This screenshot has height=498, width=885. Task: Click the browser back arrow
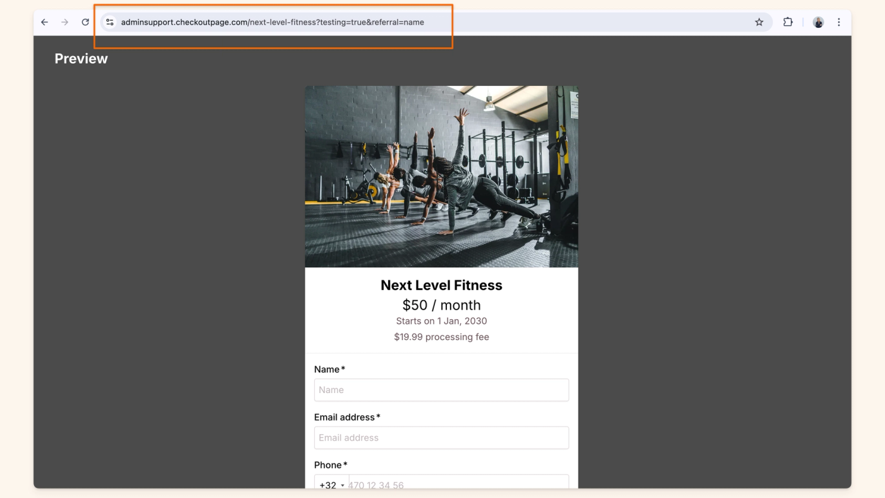click(x=44, y=22)
